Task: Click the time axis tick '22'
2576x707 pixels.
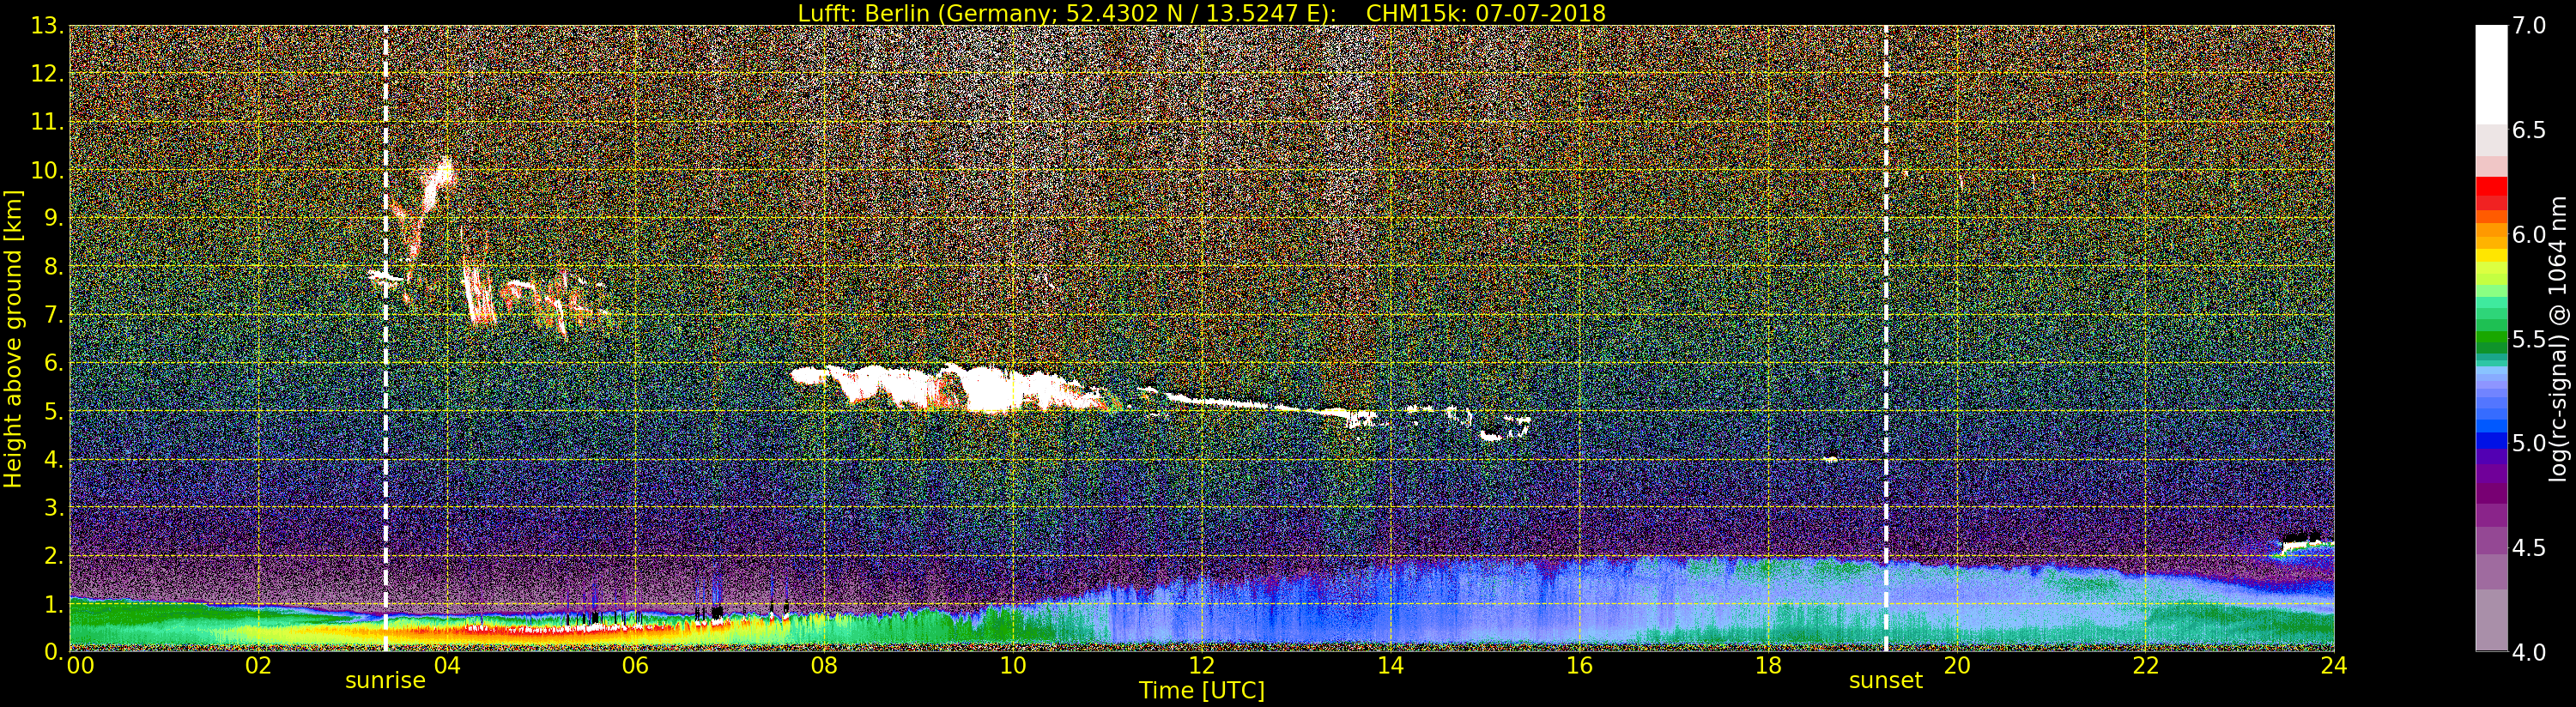Action: click(2145, 666)
